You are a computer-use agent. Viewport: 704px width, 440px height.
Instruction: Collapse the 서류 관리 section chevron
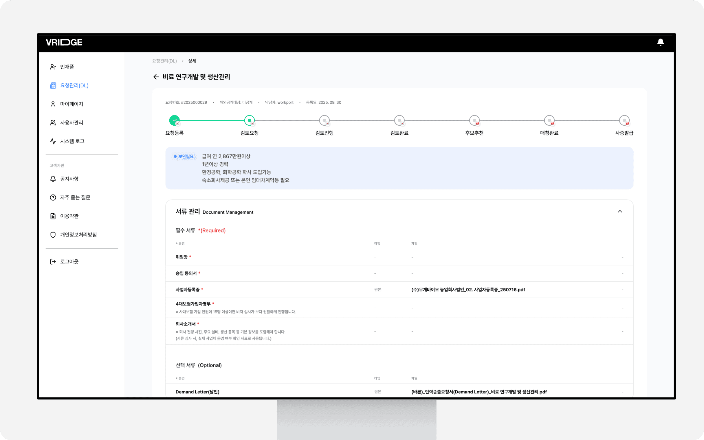tap(620, 212)
